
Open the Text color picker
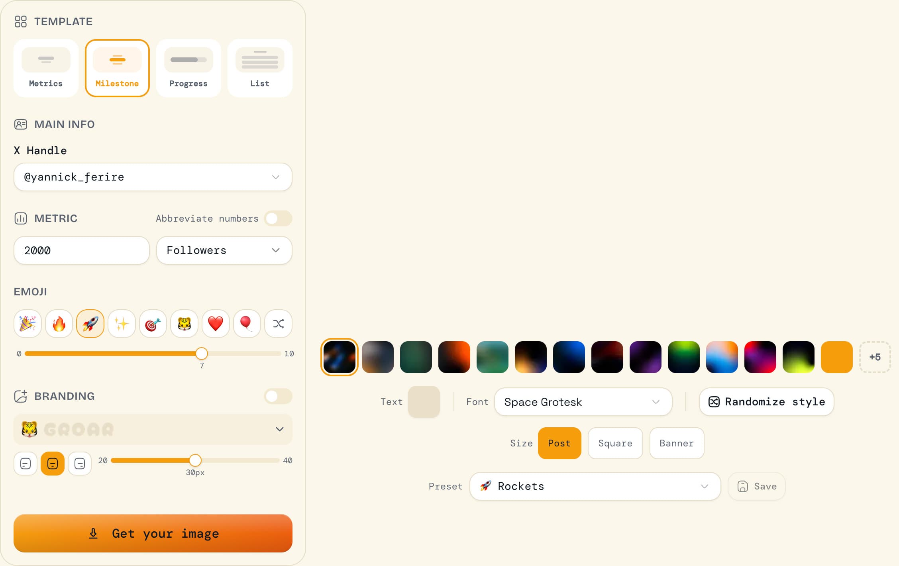point(424,402)
